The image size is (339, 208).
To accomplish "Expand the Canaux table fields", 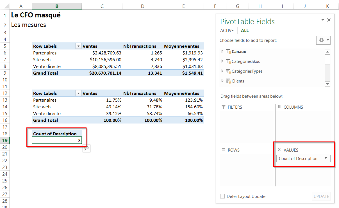I will pyautogui.click(x=222, y=52).
